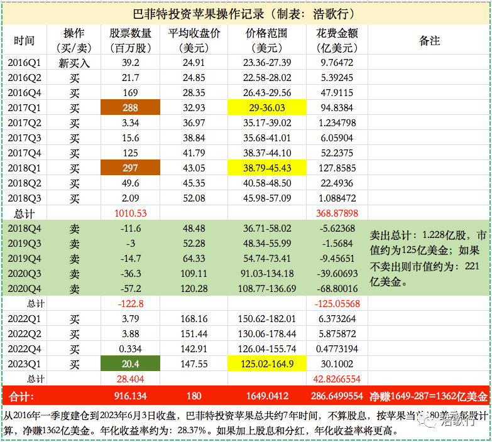The width and height of the screenshot is (492, 442).
Task: Select grand total cost 286.6499554
Action: tap(337, 396)
